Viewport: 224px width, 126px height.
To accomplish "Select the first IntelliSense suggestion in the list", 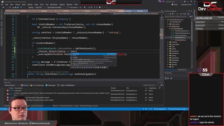I will (93, 54).
